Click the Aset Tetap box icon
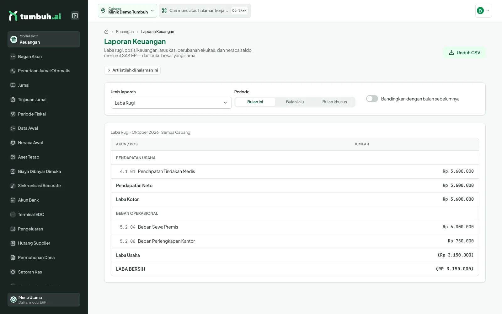The height and width of the screenshot is (314, 502). (x=13, y=157)
